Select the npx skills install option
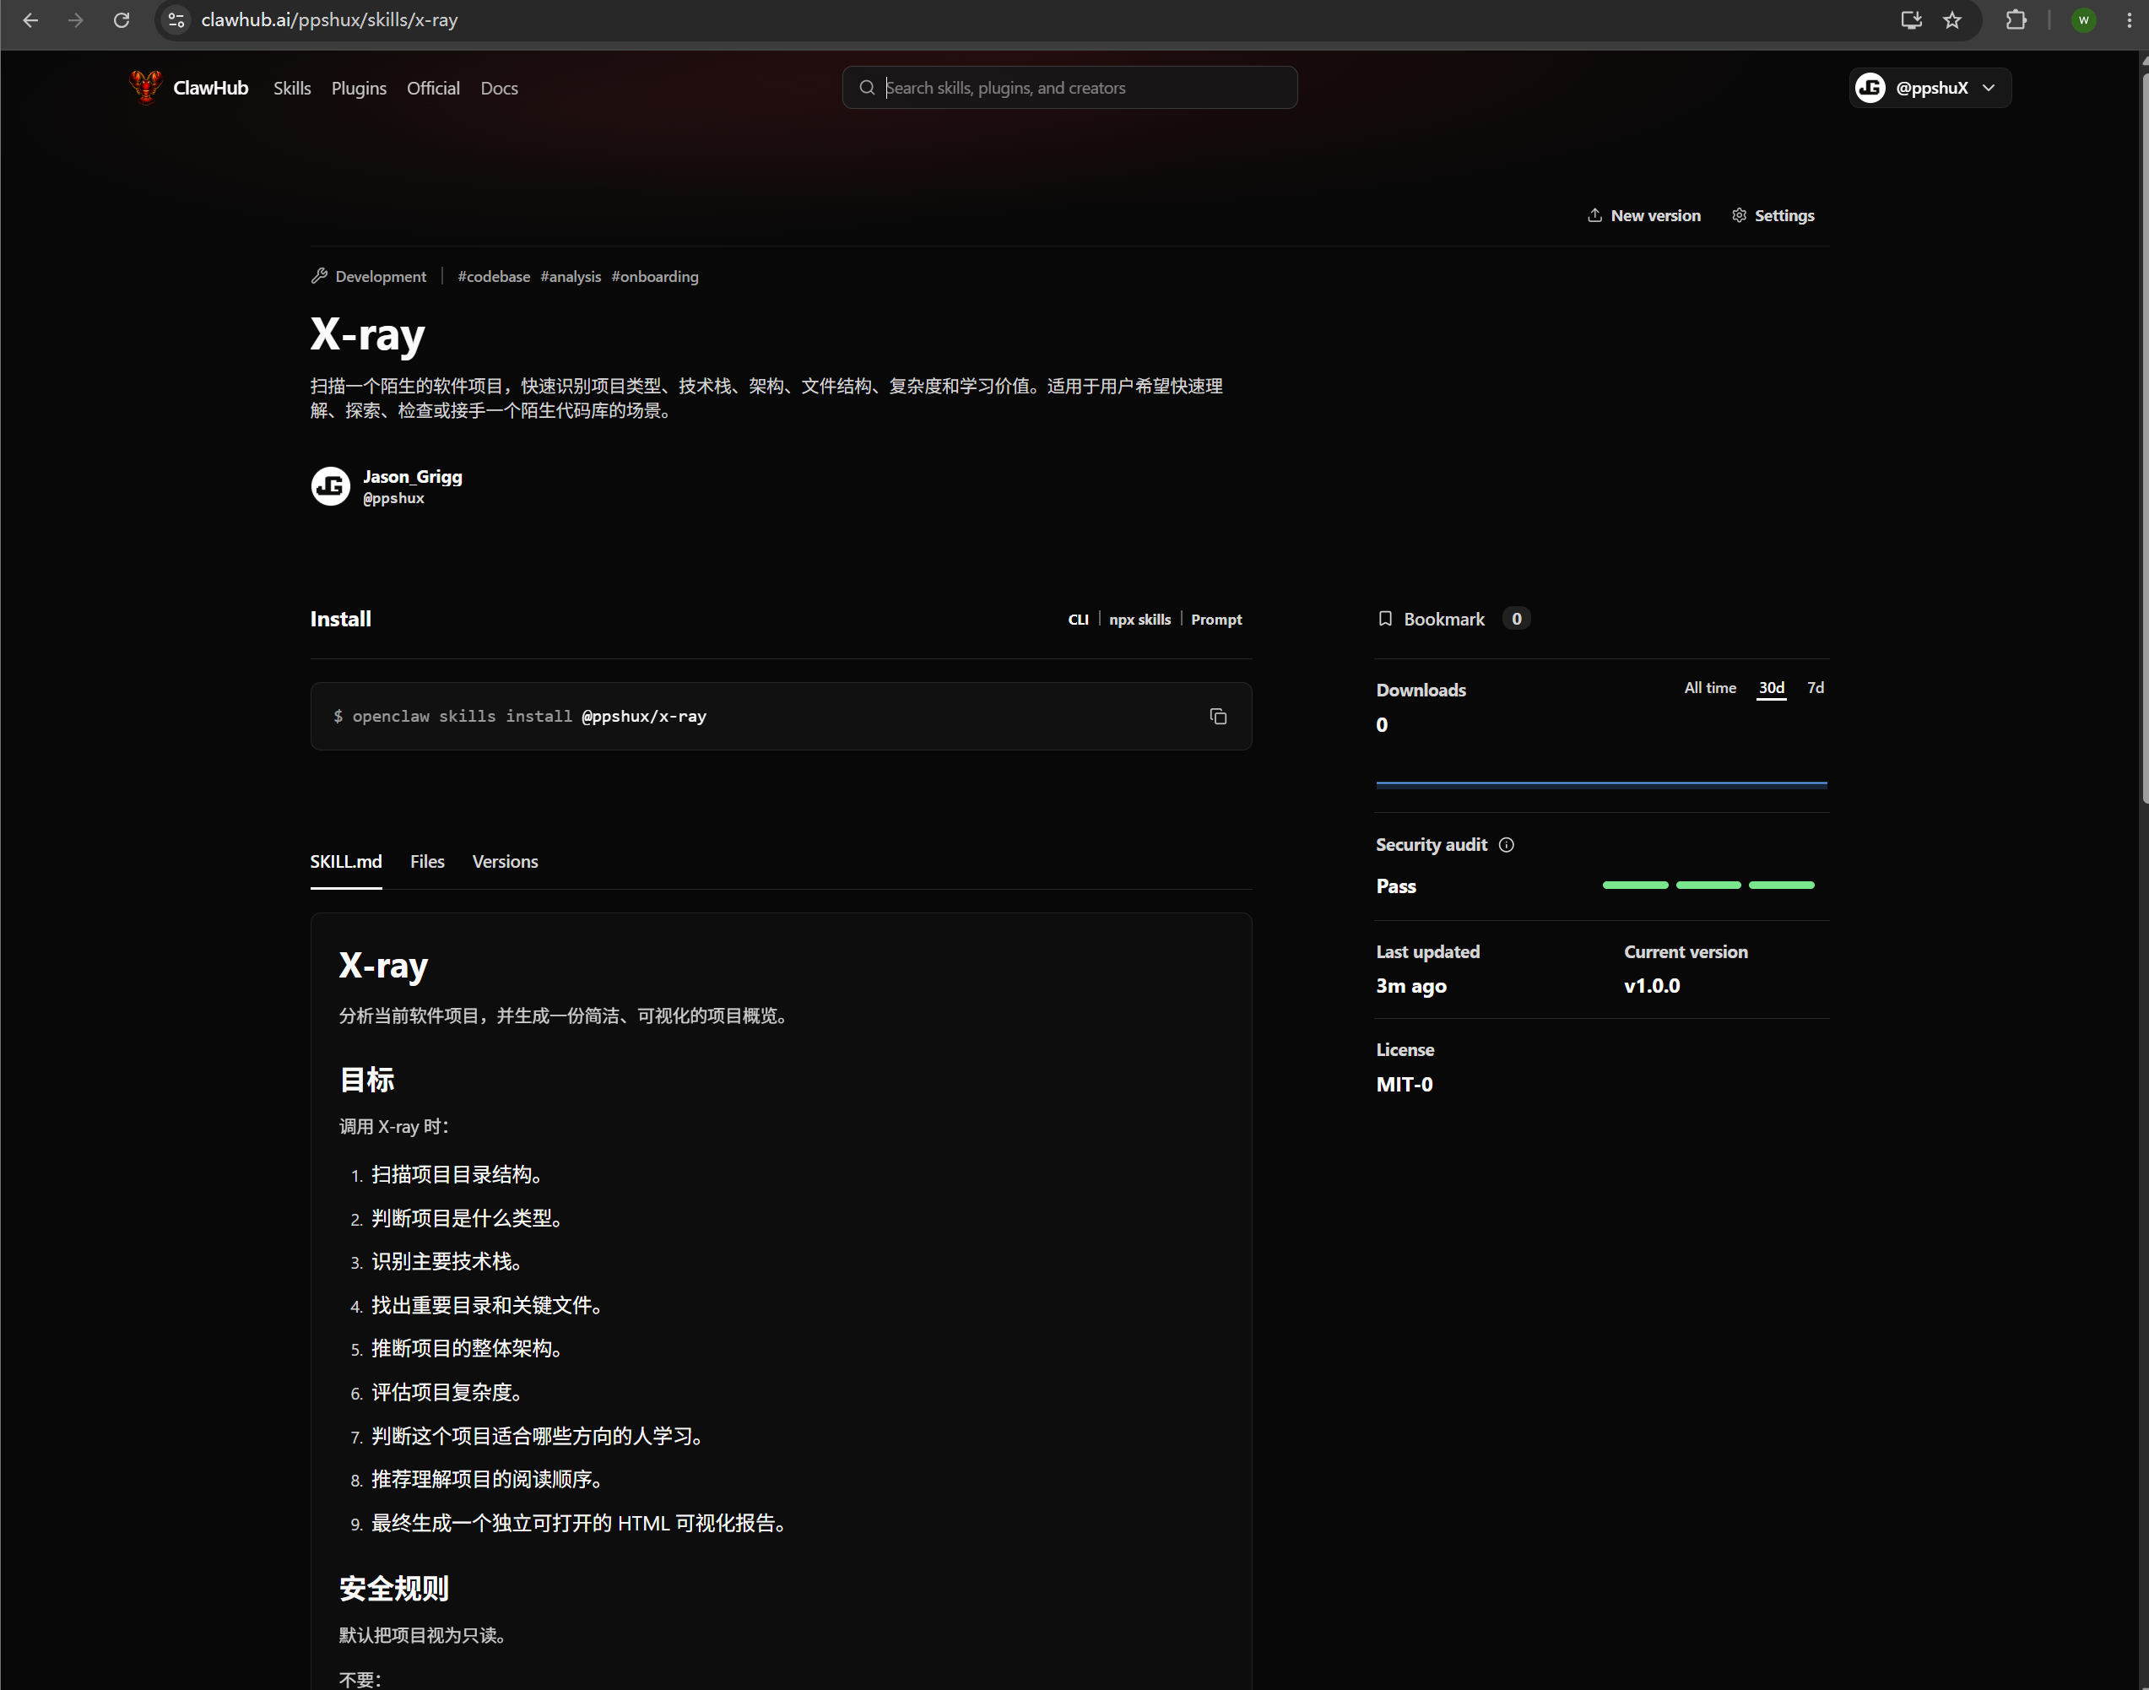 [x=1139, y=620]
